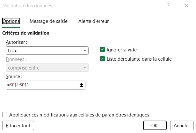Viewport: 196px width, 133px height.
Task: Enable Appliquer ces modifications aux cellules checkbox
Action: 5,115
